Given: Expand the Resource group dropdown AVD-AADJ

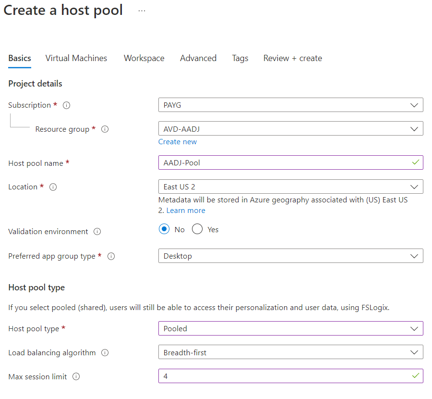Looking at the screenshot, I should tap(290, 129).
